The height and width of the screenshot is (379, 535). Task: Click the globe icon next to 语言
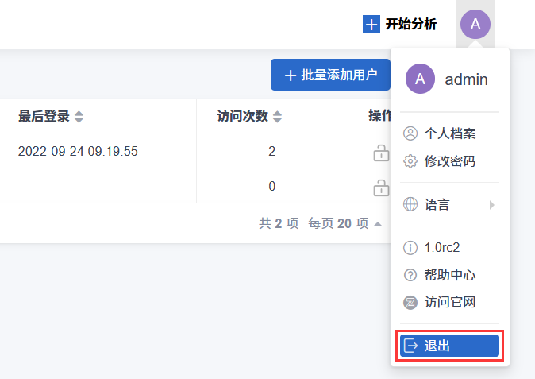[410, 204]
